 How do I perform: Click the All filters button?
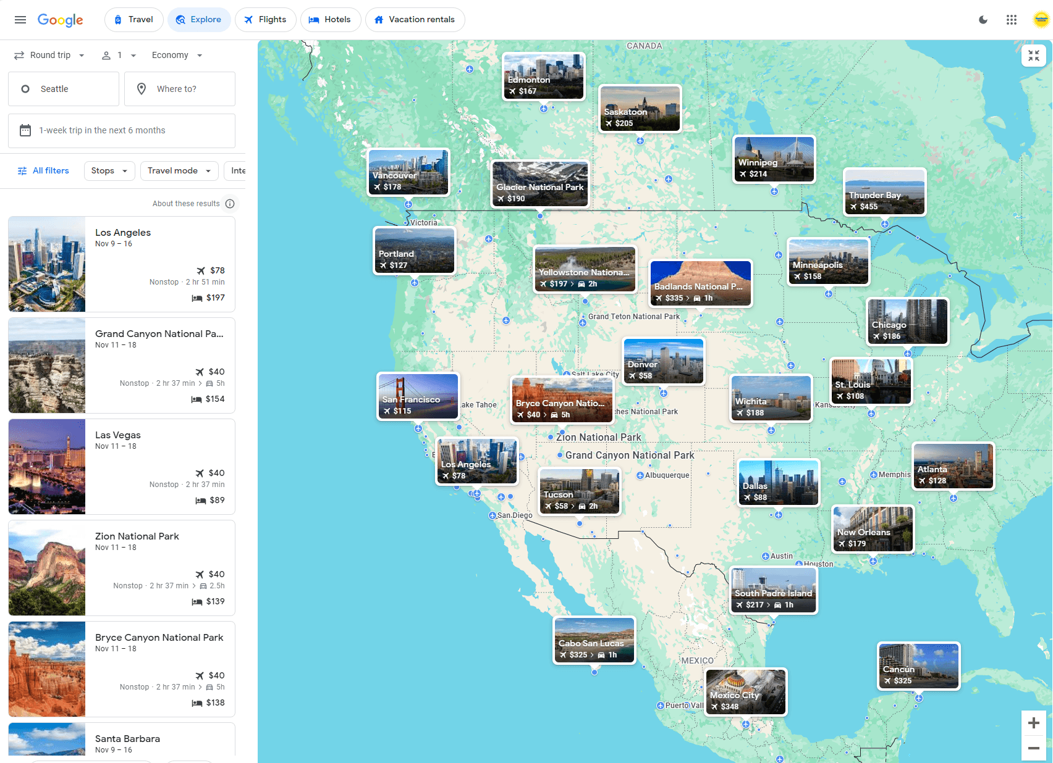coord(43,170)
